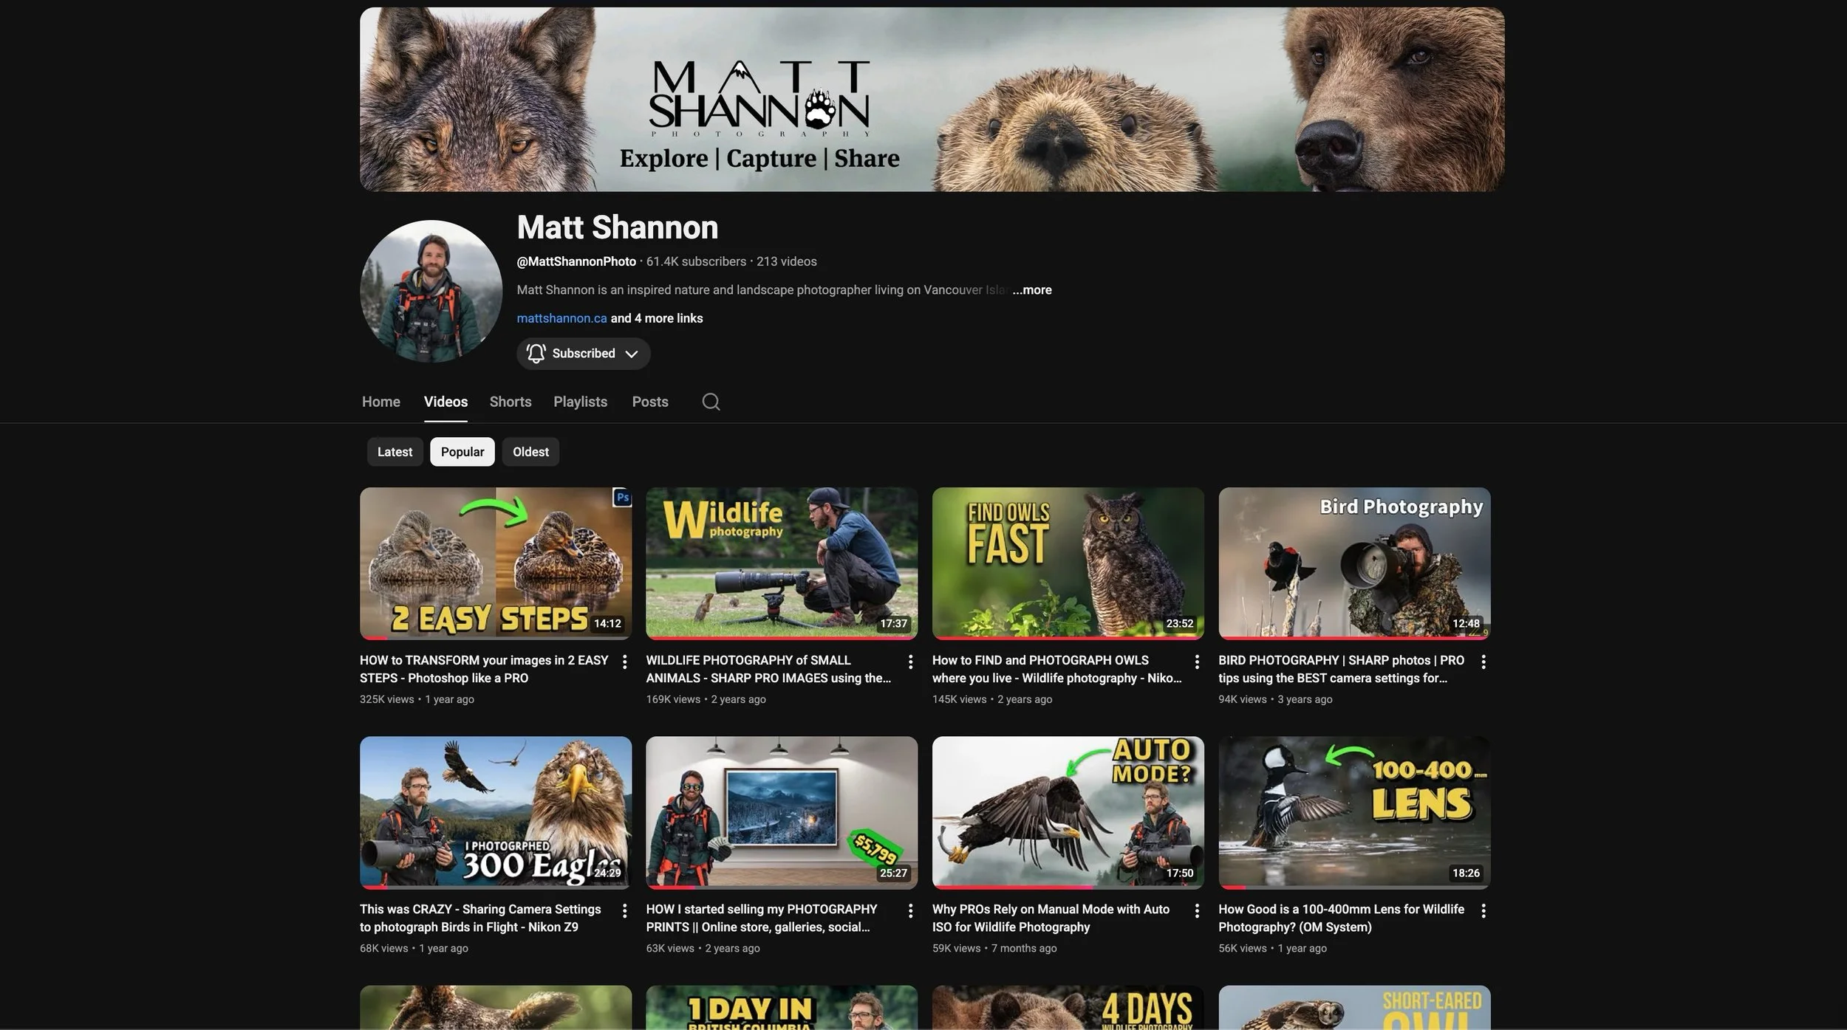The height and width of the screenshot is (1030, 1847).
Task: Expand channel description with ...more
Action: (x=1032, y=290)
